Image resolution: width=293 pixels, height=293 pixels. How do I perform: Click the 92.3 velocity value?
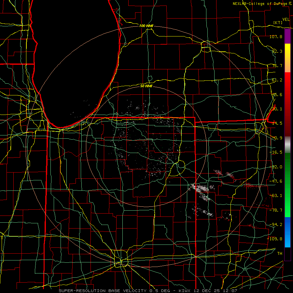pos(277,51)
